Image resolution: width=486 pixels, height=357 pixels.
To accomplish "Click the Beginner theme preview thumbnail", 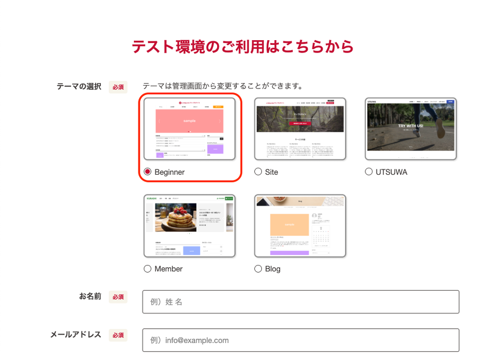I will click(190, 129).
